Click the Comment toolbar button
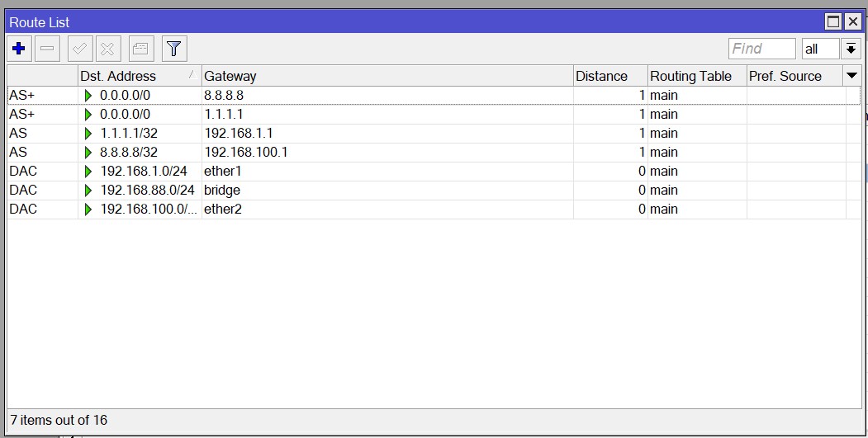Image resolution: width=868 pixels, height=438 pixels. tap(142, 49)
